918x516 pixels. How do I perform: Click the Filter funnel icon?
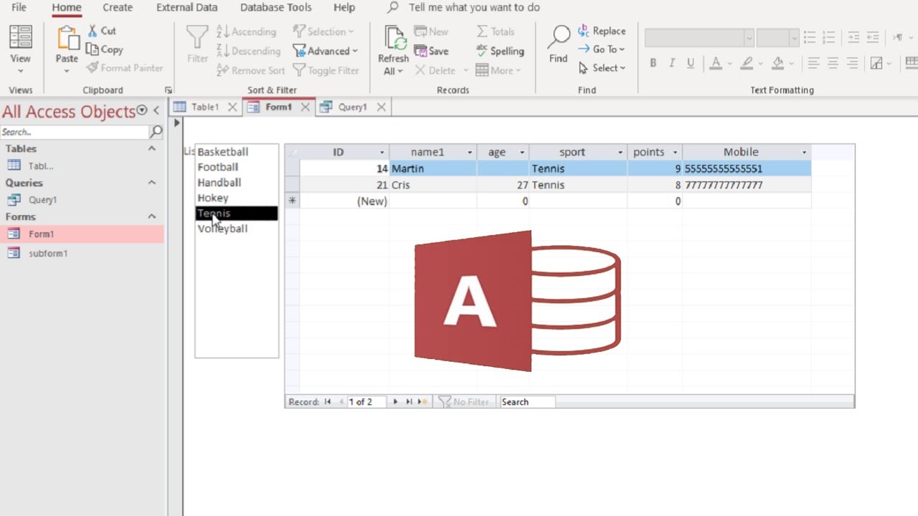pos(197,38)
